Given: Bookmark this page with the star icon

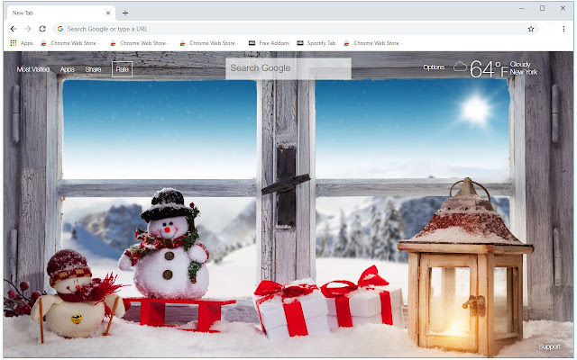Looking at the screenshot, I should [531, 29].
